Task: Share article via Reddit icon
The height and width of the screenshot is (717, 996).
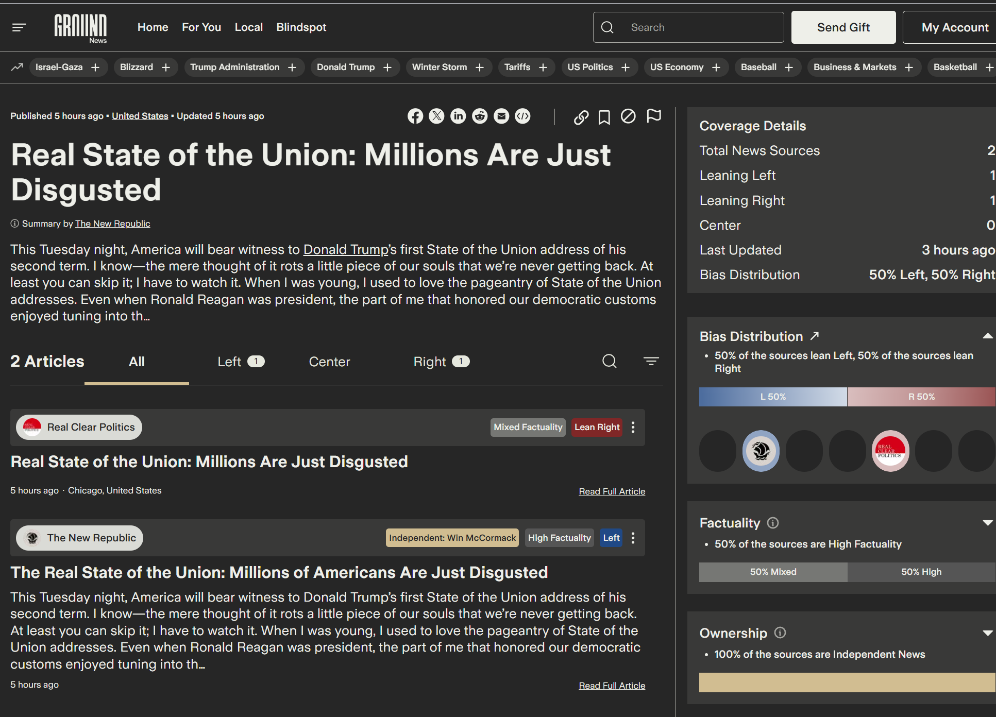Action: [x=480, y=116]
